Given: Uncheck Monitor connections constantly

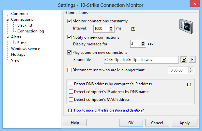Looking at the screenshot, I should pos(69,21).
